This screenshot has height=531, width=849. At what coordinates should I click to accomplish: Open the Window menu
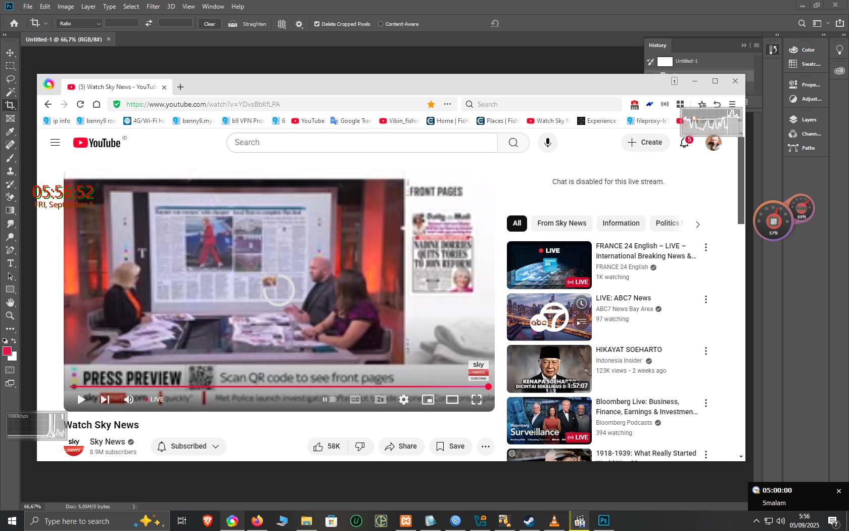point(213,7)
